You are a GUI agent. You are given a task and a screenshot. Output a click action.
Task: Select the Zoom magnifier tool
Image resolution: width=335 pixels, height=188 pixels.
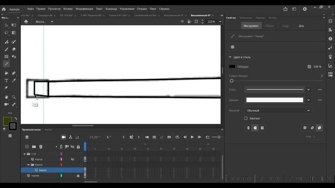click(14, 97)
